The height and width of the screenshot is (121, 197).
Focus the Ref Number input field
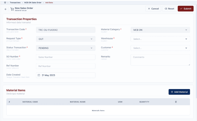tap(66, 66)
